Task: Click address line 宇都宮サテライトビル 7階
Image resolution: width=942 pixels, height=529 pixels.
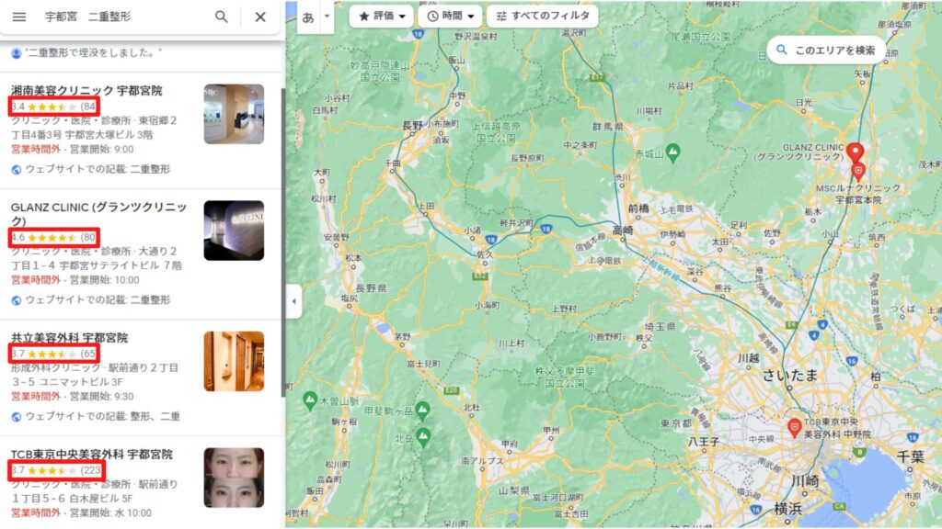Action: click(x=97, y=265)
